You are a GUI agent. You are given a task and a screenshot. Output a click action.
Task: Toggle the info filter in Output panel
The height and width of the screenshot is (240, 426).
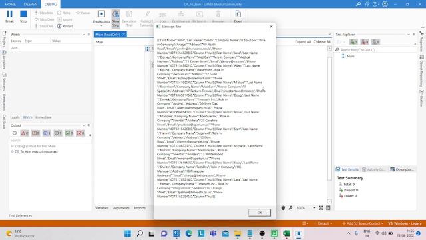tap(47, 133)
